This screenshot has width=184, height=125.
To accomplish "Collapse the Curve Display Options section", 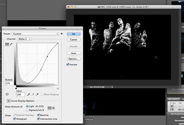I will pyautogui.click(x=8, y=101).
